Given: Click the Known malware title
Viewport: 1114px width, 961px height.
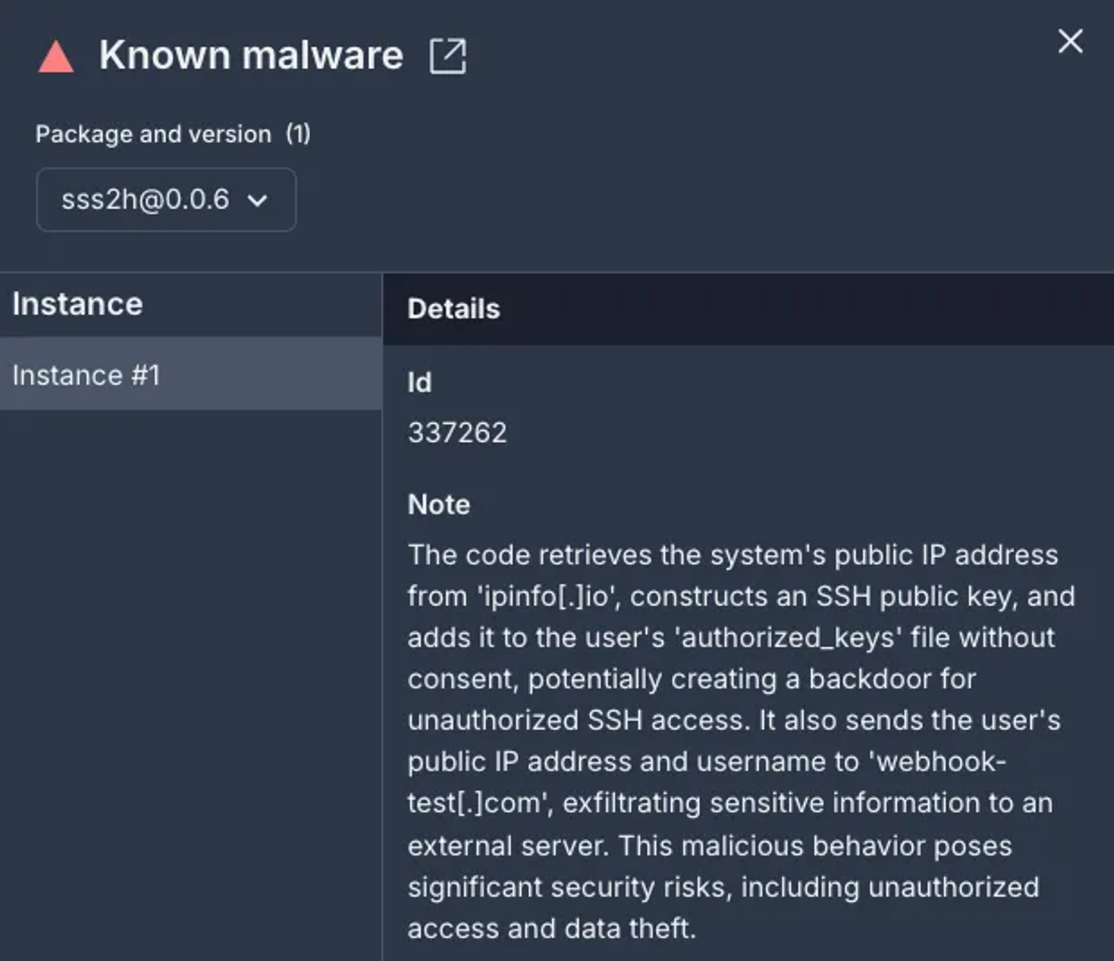Looking at the screenshot, I should [251, 55].
